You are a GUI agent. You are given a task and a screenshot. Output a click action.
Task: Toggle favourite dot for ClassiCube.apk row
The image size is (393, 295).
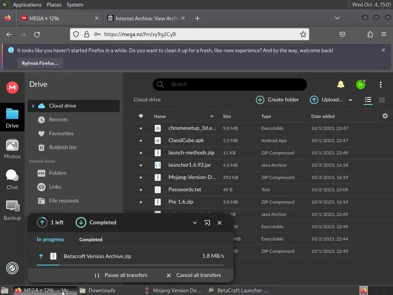140,141
